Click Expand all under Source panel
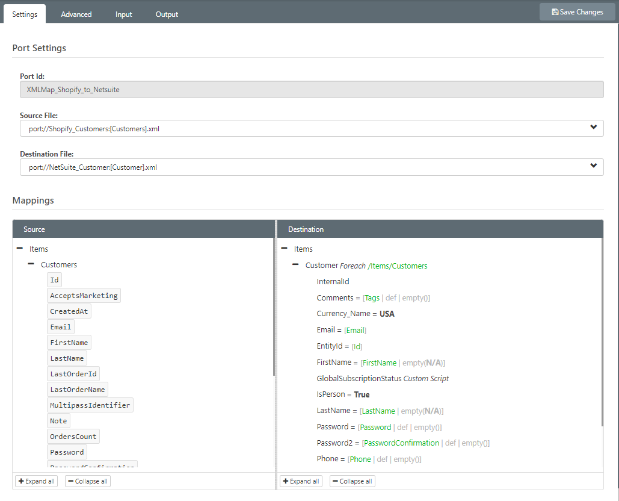The height and width of the screenshot is (501, 619). 36,481
